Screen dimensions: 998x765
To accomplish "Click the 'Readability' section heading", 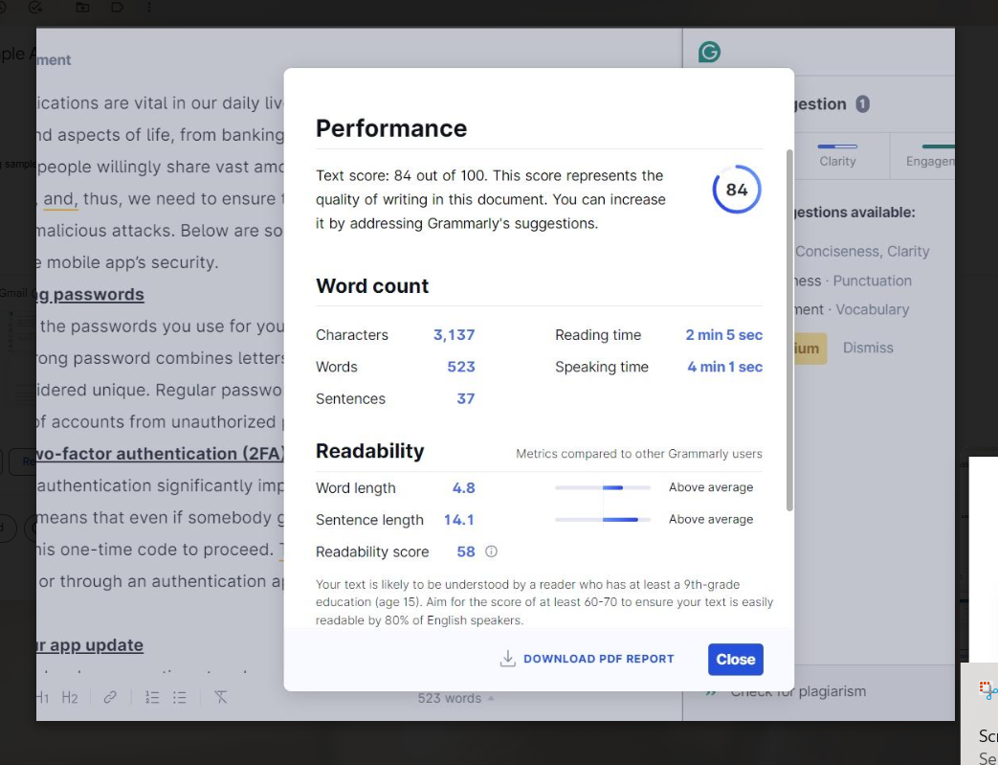I will (x=369, y=451).
